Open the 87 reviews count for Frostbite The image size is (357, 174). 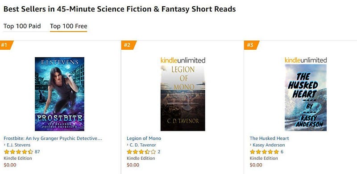[37, 152]
